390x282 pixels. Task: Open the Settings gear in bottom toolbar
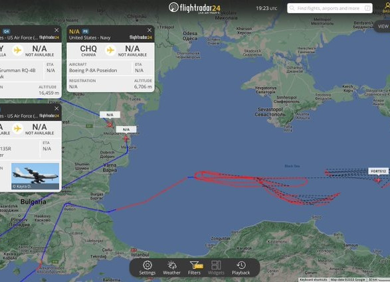(x=147, y=268)
